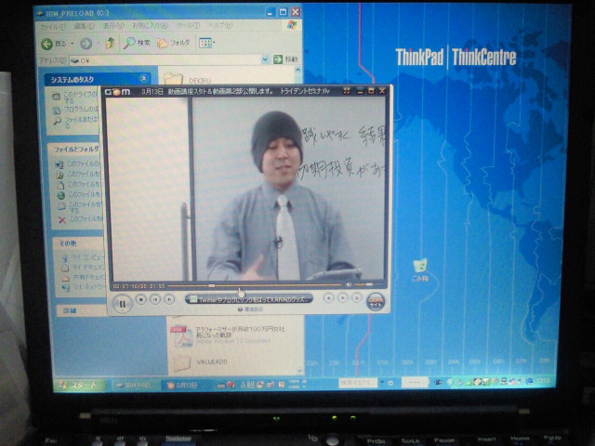595x446 pixels.
Task: Toggle GOM Player fullscreen mode icon
Action: click(x=347, y=91)
